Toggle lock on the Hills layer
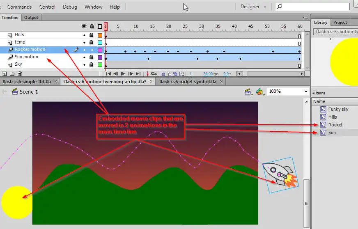The image size is (358, 229). [92, 35]
